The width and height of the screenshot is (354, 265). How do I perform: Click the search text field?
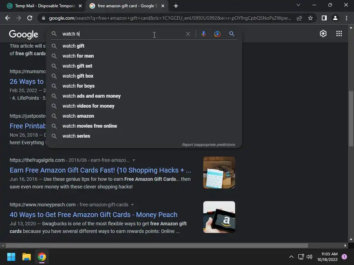point(122,34)
